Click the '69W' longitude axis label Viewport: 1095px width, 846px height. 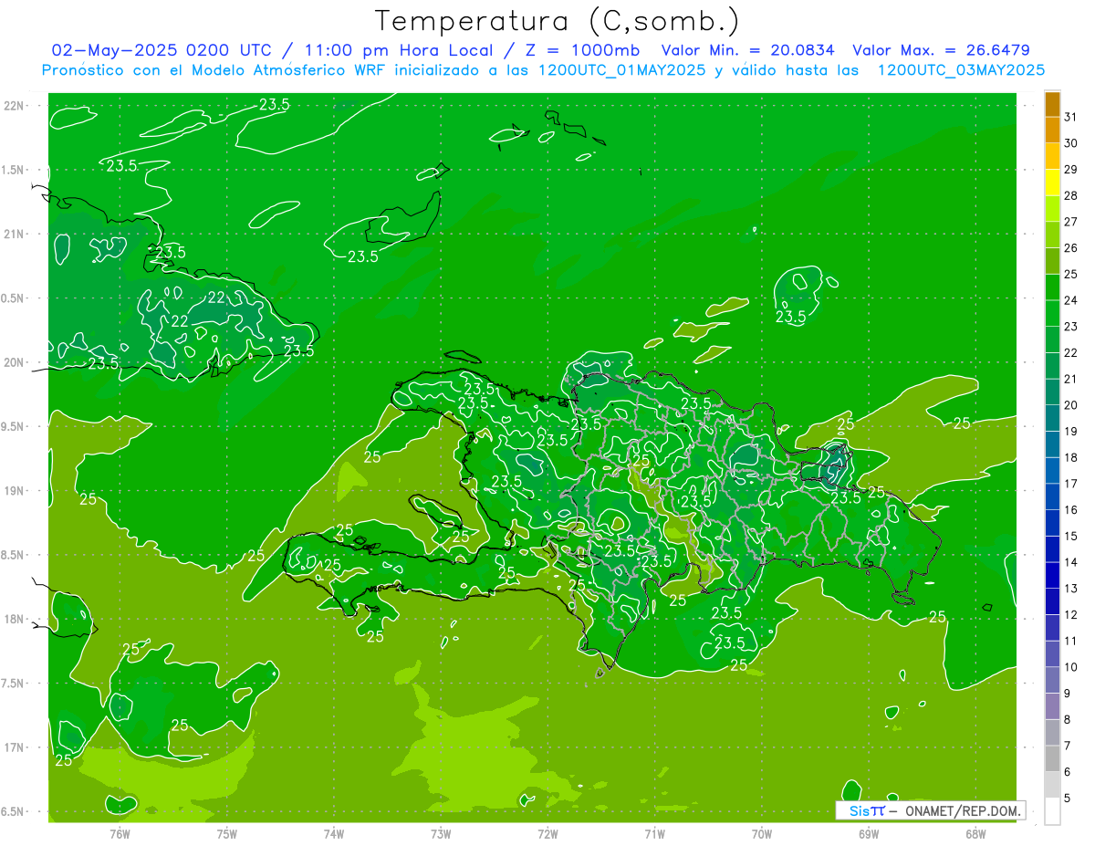[x=869, y=834]
